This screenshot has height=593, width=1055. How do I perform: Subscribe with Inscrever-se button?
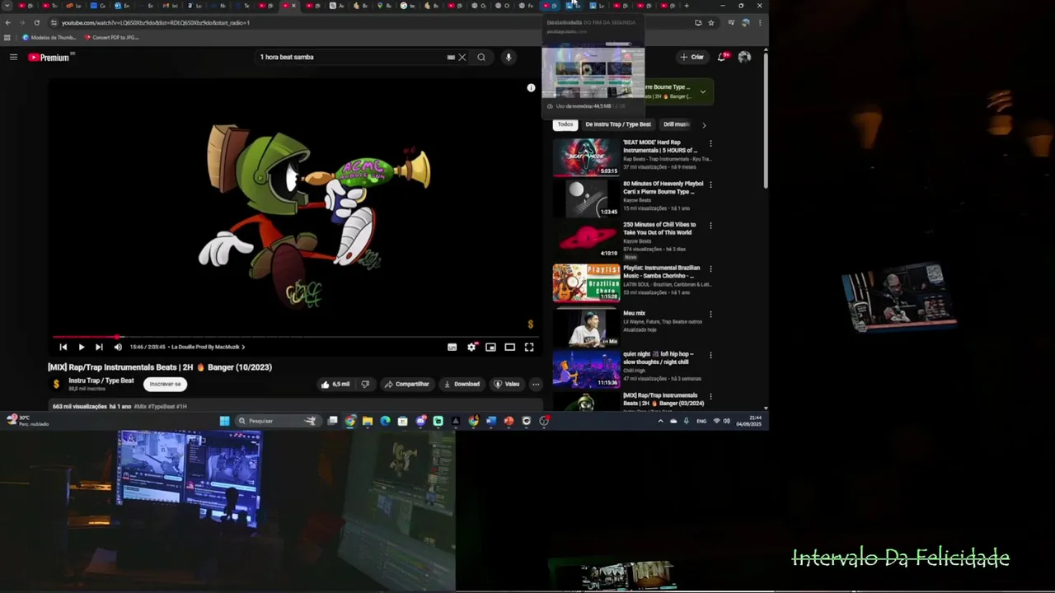pyautogui.click(x=165, y=384)
